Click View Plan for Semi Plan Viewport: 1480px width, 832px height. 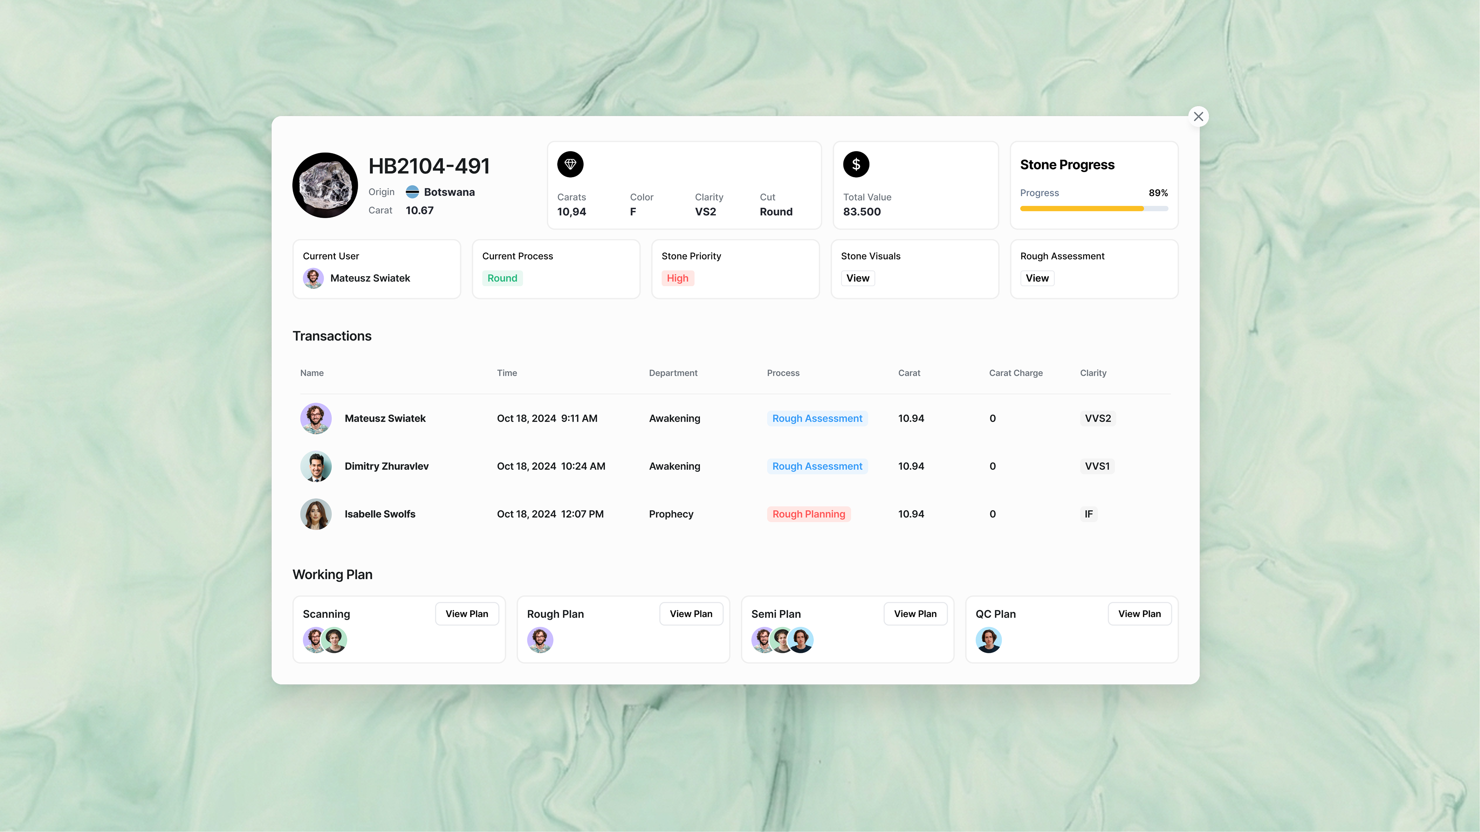coord(915,614)
